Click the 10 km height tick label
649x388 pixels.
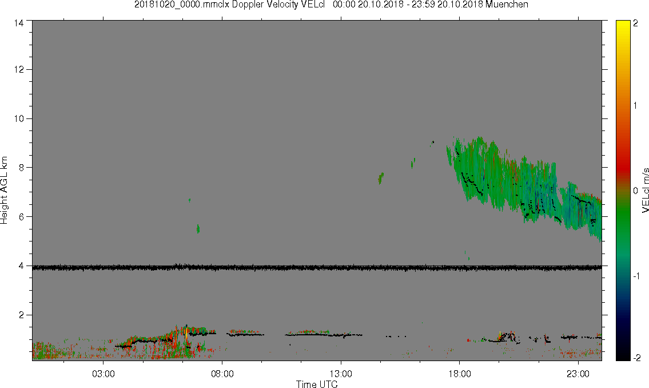click(18, 119)
